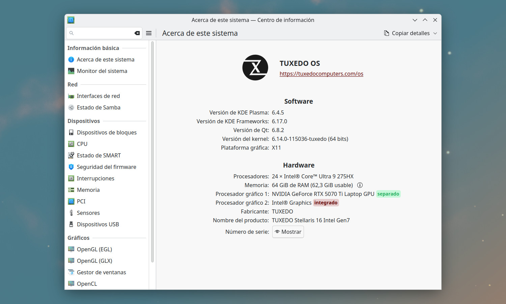Expand the Copiar detalles dropdown arrow
Viewport: 506px width, 304px height.
[435, 33]
